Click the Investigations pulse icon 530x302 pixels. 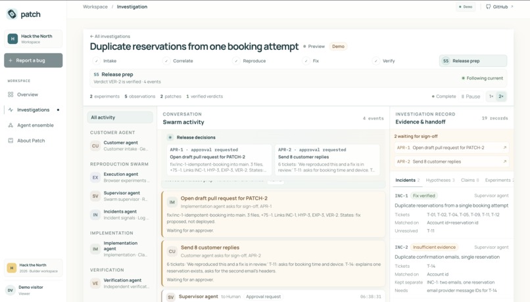pyautogui.click(x=11, y=110)
